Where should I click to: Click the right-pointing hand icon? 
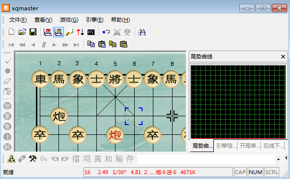(65, 159)
